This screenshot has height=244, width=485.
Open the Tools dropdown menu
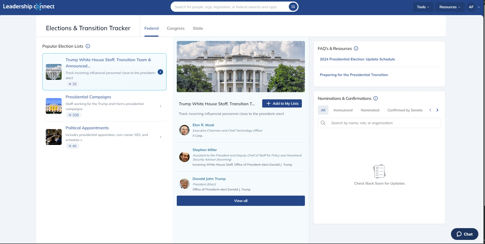(x=423, y=7)
